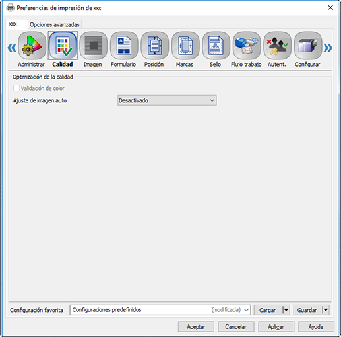
Task: Expand the Guardar button arrow menu
Action: [325, 310]
